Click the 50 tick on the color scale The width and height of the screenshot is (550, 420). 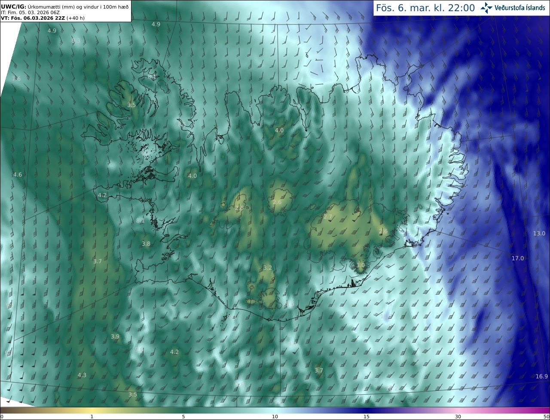pyautogui.click(x=547, y=417)
